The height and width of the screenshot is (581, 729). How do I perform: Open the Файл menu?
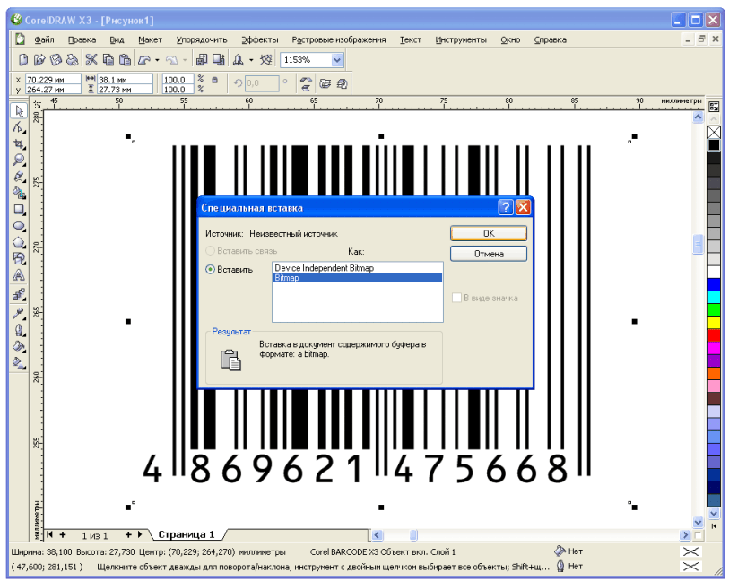click(44, 40)
